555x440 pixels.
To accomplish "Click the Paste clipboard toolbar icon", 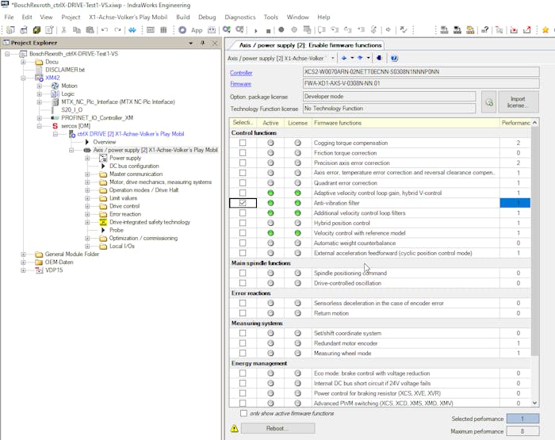I will click(x=90, y=30).
